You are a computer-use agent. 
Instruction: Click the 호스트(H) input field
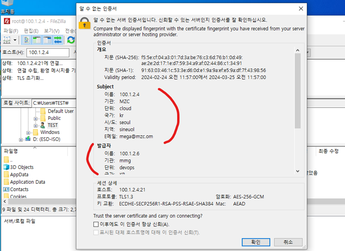(x=48, y=53)
